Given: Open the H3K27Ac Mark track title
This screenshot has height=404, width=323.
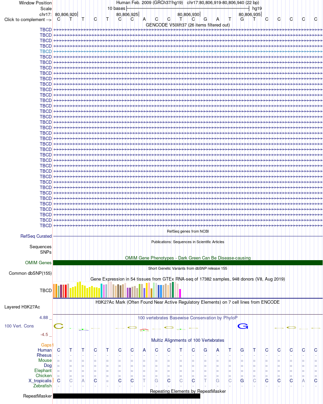Looking at the screenshot, I should click(188, 302).
